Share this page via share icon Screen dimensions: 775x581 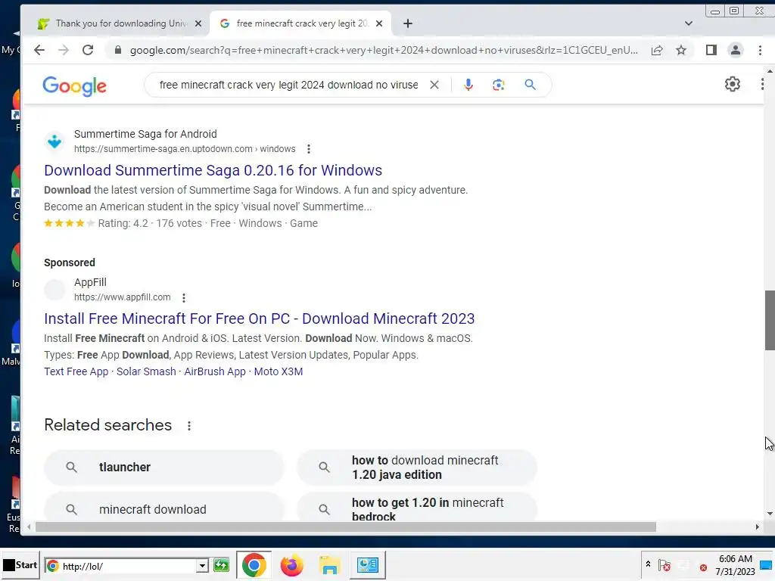pos(657,50)
